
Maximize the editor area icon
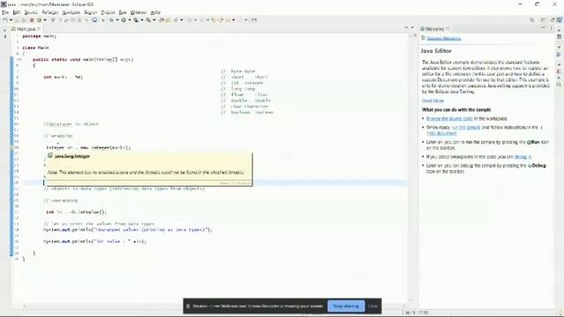pyautogui.click(x=412, y=27)
